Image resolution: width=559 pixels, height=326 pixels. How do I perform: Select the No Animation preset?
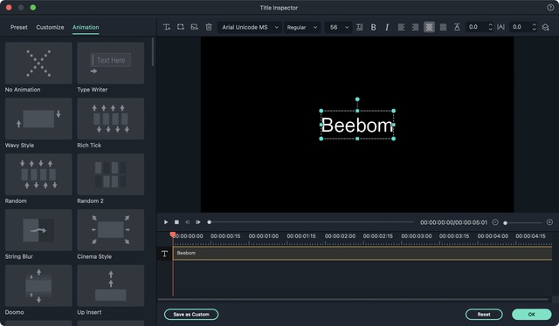38,63
